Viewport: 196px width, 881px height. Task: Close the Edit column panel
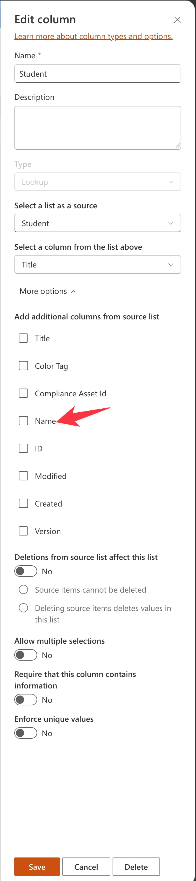[177, 20]
